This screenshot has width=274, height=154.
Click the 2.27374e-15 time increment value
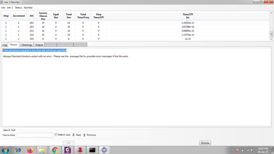pyautogui.click(x=188, y=35)
